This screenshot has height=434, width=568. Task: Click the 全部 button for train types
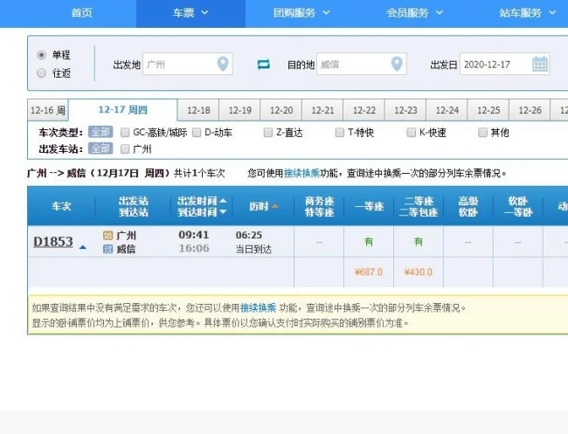tap(100, 132)
